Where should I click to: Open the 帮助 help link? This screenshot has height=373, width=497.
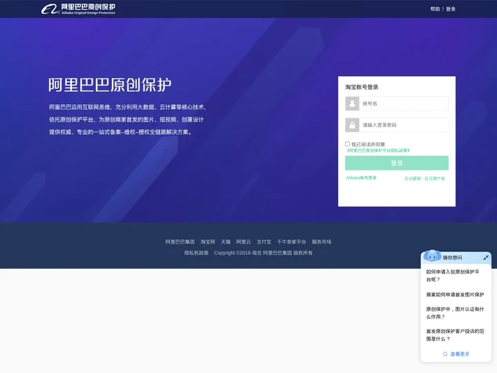[x=435, y=9]
